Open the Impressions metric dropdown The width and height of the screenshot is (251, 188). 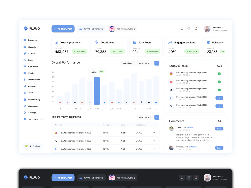coord(128,63)
